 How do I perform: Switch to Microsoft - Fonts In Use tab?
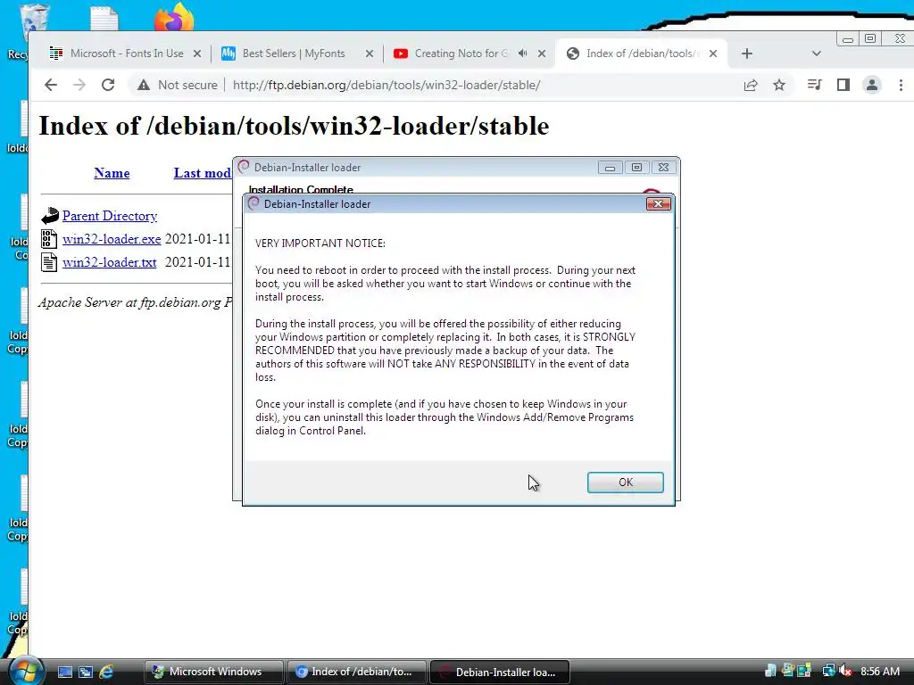click(x=125, y=54)
